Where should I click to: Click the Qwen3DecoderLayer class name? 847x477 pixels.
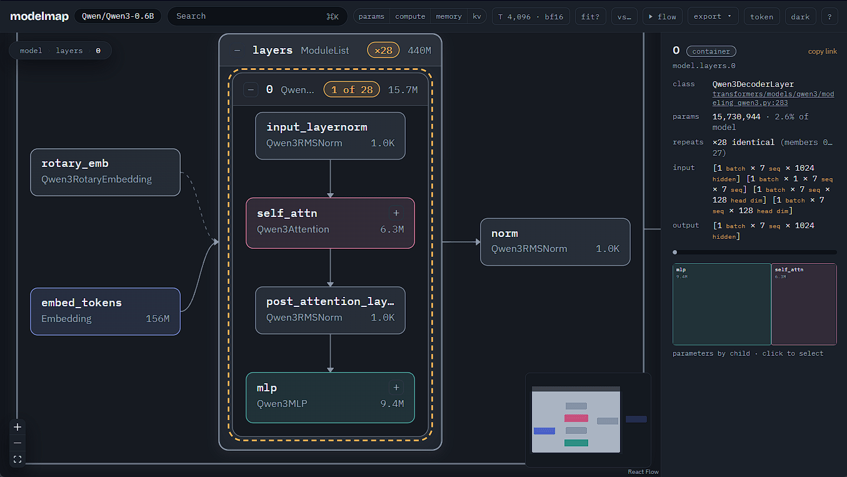coord(753,84)
